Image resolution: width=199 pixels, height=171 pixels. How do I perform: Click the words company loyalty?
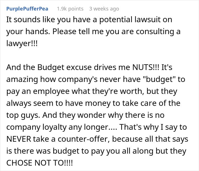36,127
